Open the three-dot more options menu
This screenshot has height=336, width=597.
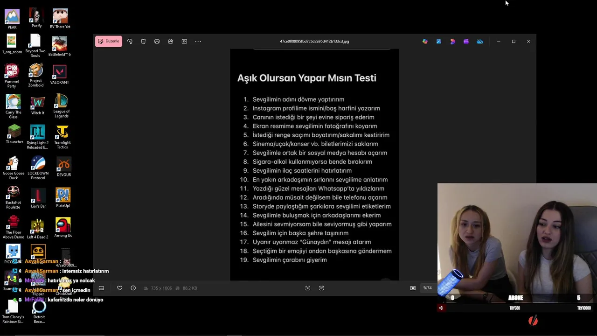pyautogui.click(x=198, y=42)
